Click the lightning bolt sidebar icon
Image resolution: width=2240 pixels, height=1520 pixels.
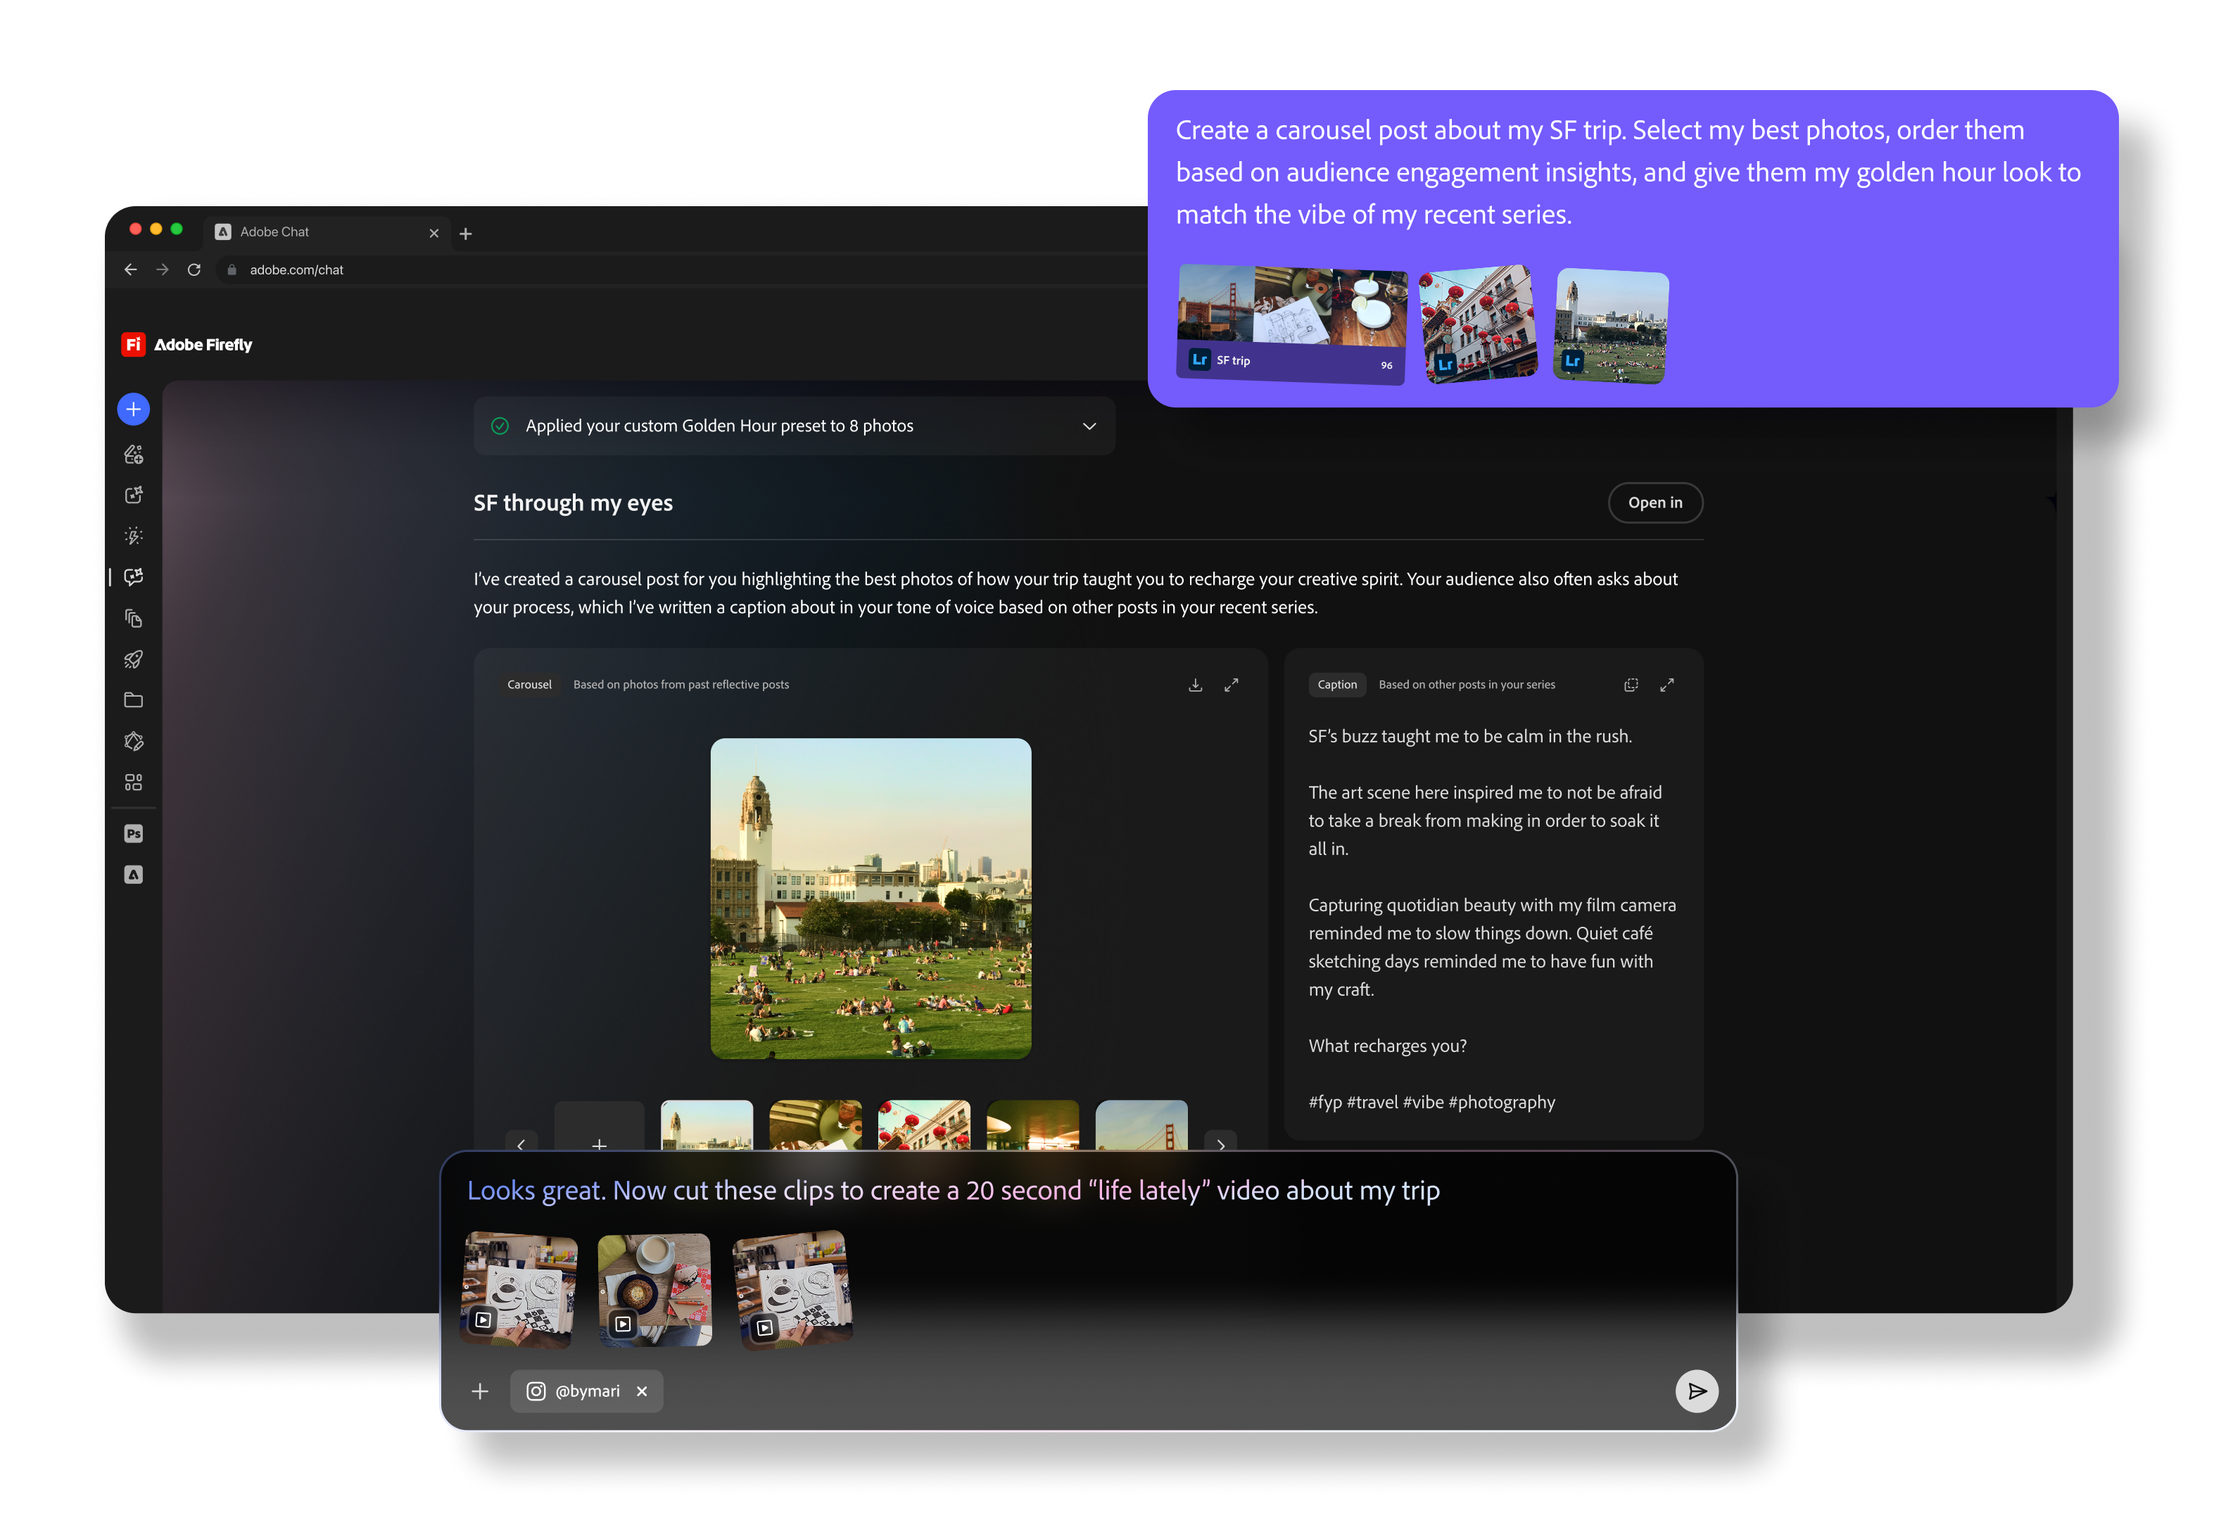[133, 536]
